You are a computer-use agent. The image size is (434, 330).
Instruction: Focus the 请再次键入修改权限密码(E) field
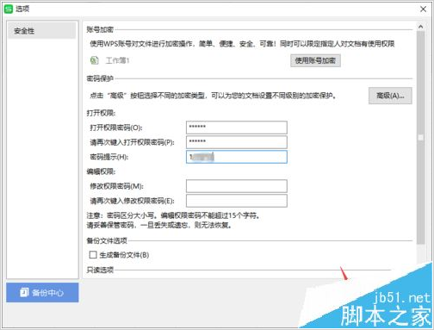[x=237, y=201]
